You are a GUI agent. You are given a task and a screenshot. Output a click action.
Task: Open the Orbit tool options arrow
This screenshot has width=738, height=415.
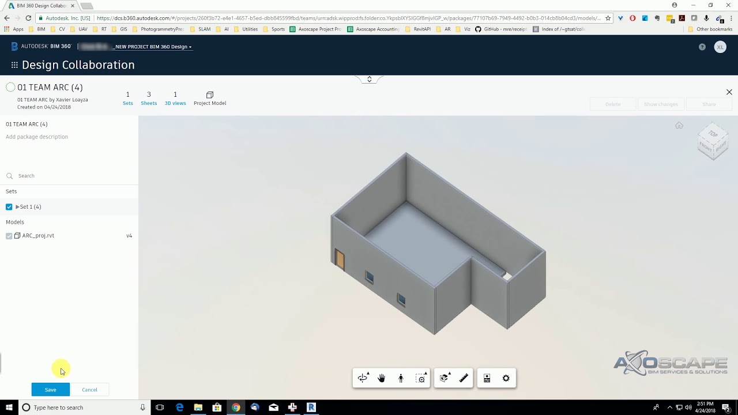coord(367,373)
